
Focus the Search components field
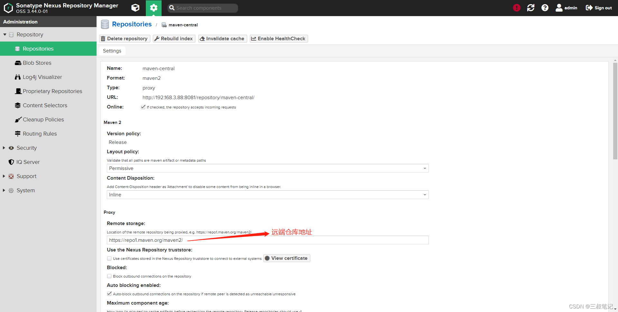click(x=203, y=8)
